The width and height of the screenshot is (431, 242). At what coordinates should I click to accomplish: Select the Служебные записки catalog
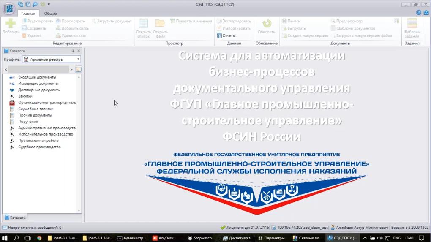point(36,109)
